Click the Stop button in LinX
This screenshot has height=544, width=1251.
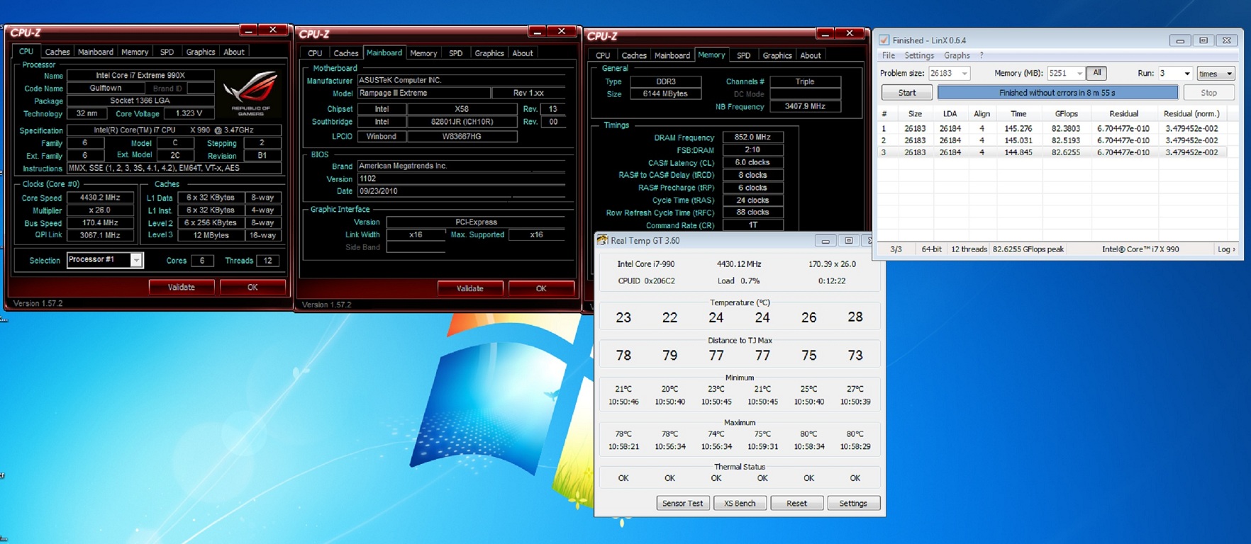tap(1209, 93)
